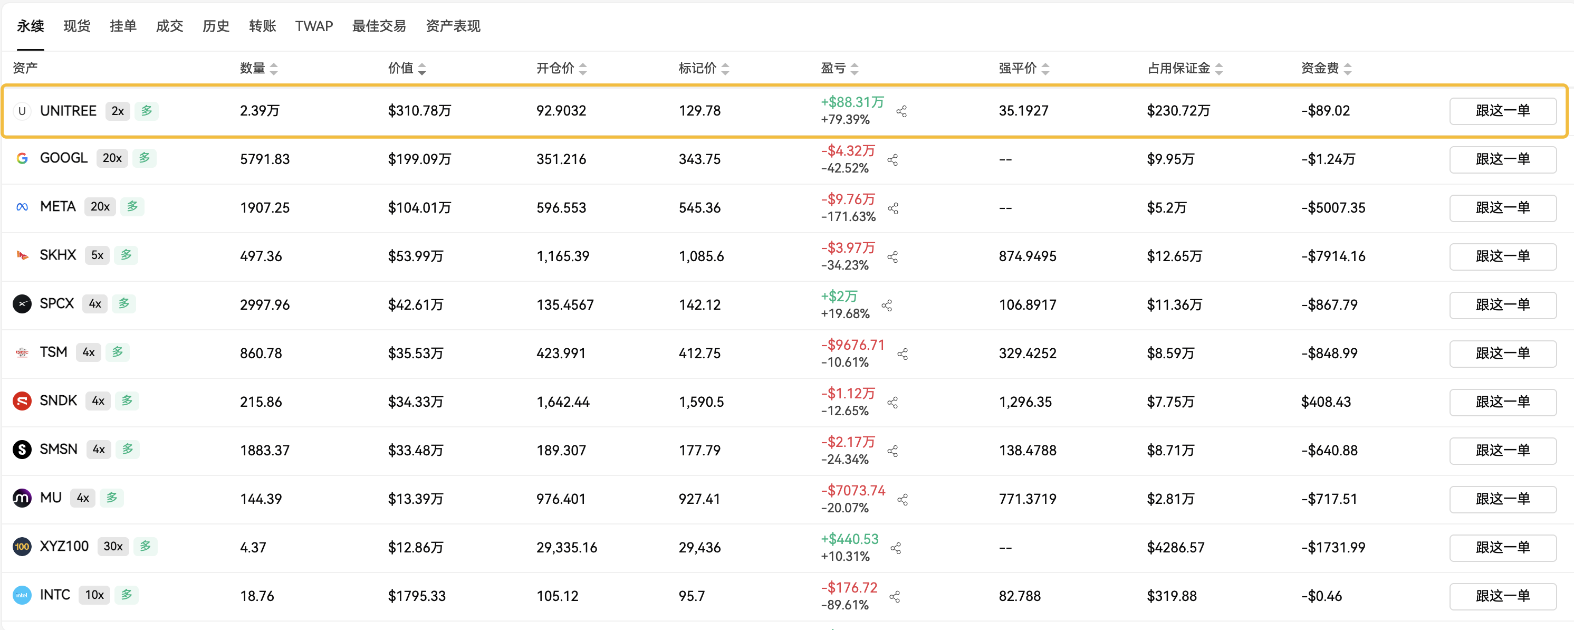Switch to the 现货 tab

[x=76, y=26]
